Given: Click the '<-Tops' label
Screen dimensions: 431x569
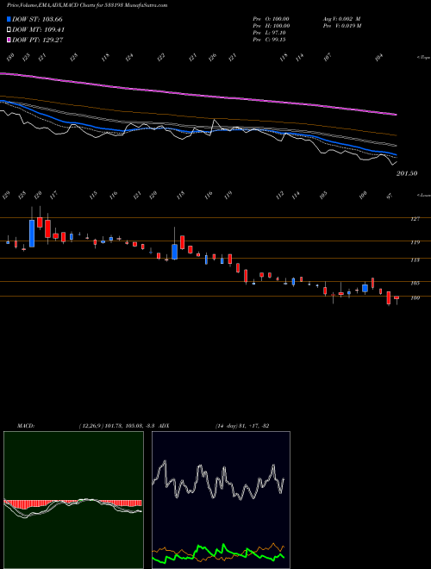Looking at the screenshot, I should (x=423, y=58).
